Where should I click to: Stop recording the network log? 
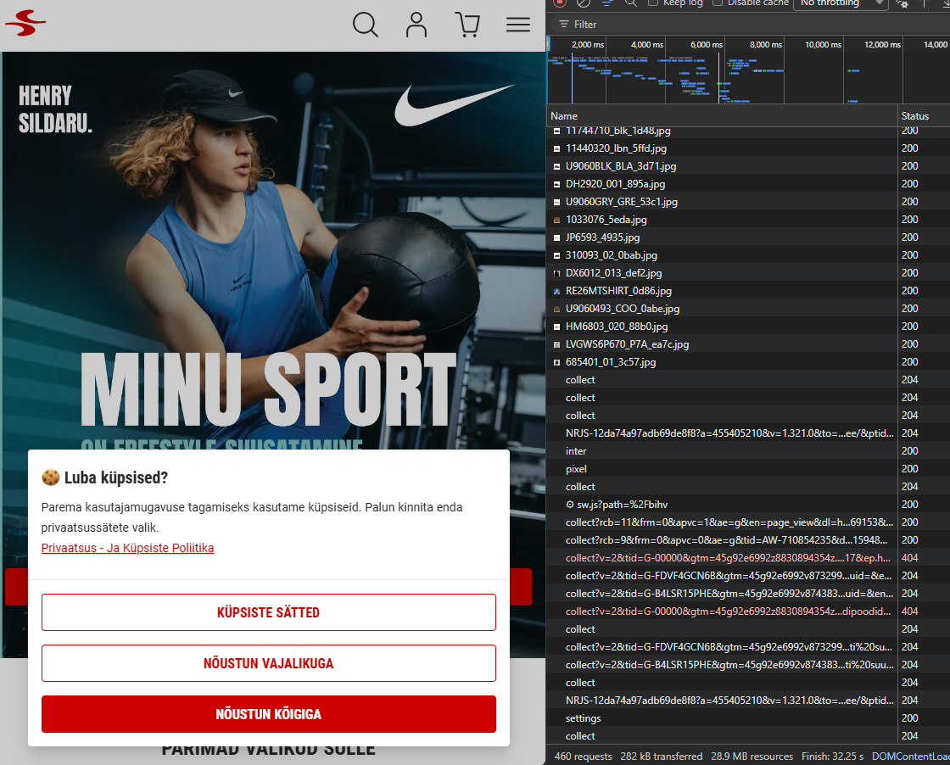(x=560, y=3)
